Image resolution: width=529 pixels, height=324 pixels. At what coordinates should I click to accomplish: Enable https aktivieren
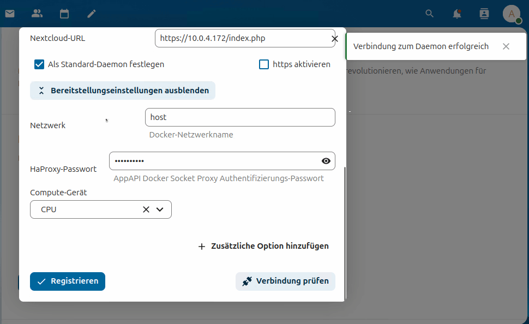point(264,64)
